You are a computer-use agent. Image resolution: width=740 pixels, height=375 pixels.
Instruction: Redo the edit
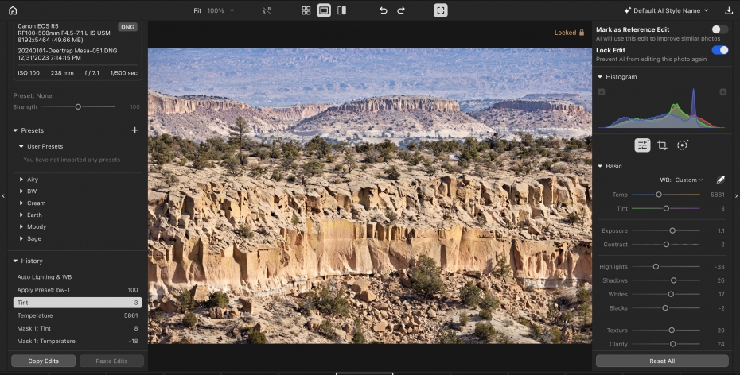point(401,10)
